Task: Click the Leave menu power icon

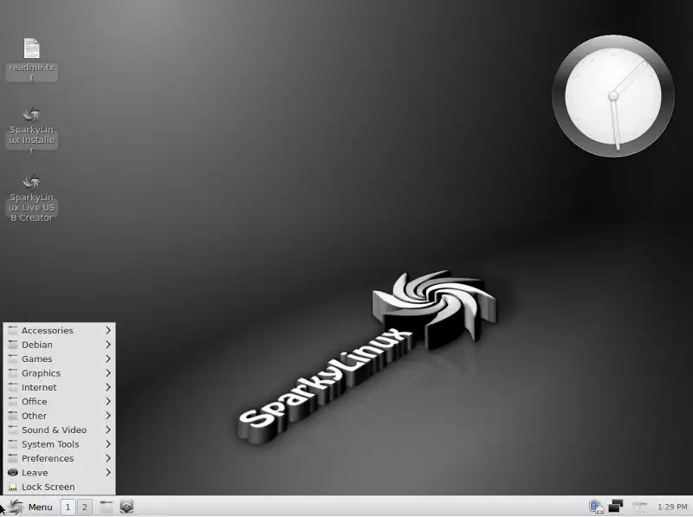Action: click(x=13, y=472)
